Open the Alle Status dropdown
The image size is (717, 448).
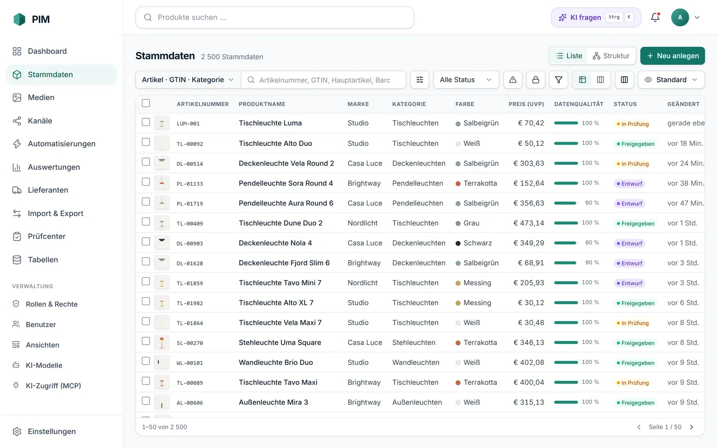click(x=466, y=80)
